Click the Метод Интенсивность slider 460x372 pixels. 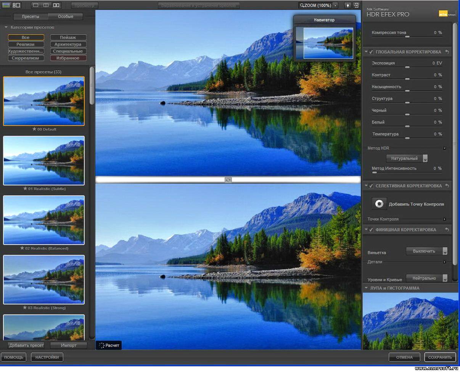pyautogui.click(x=407, y=172)
